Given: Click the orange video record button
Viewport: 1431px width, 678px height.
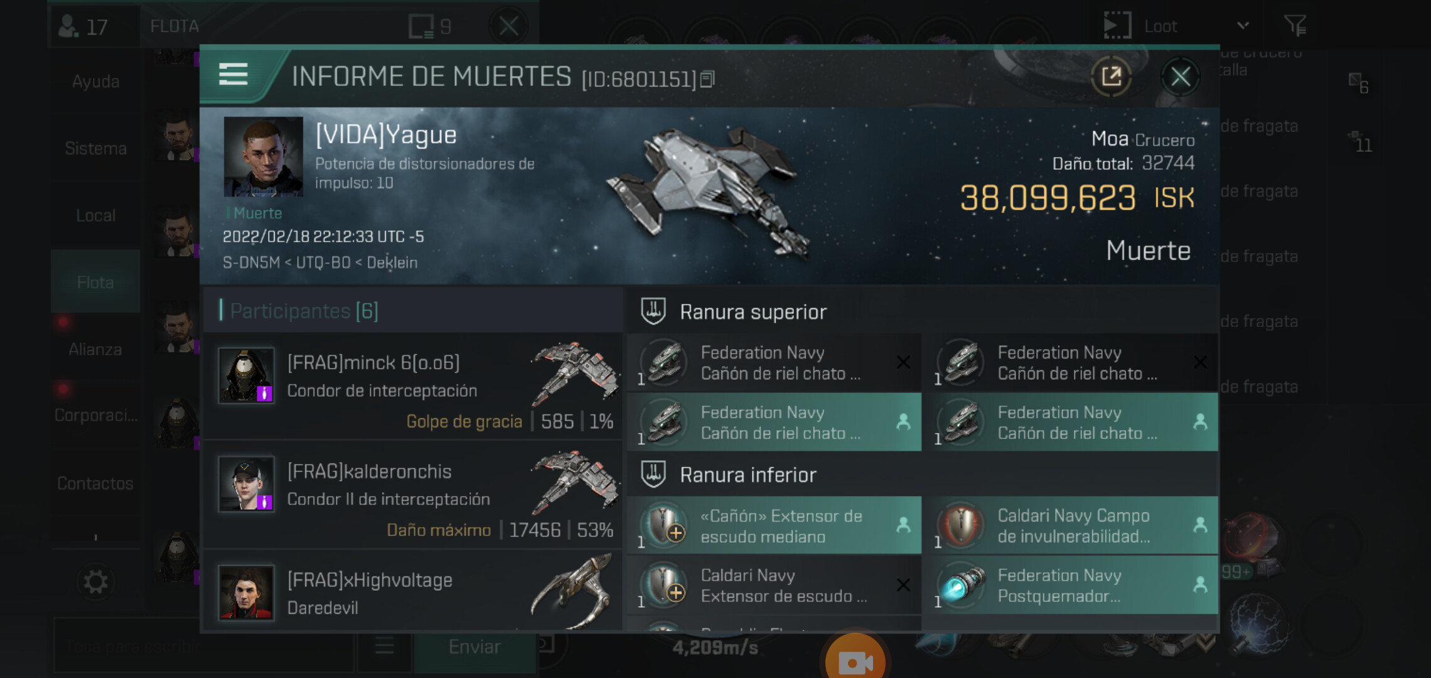Looking at the screenshot, I should point(855,660).
